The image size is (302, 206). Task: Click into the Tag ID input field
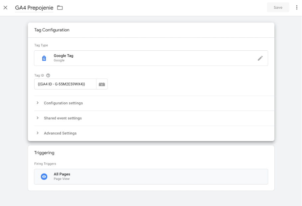pos(65,84)
